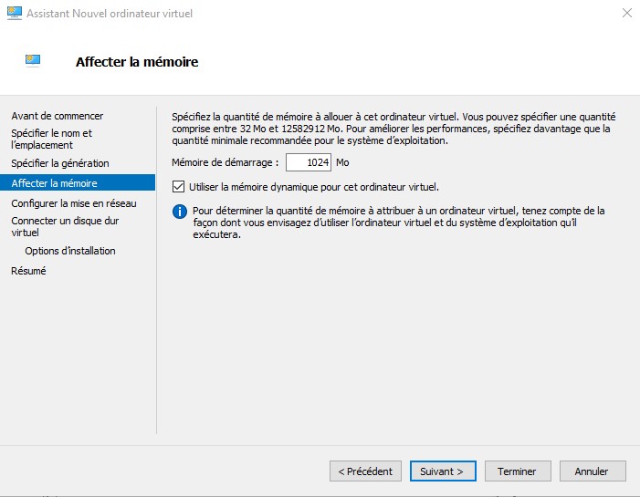This screenshot has height=497, width=640.
Task: Open the Avant de commencer step
Action: (x=58, y=116)
